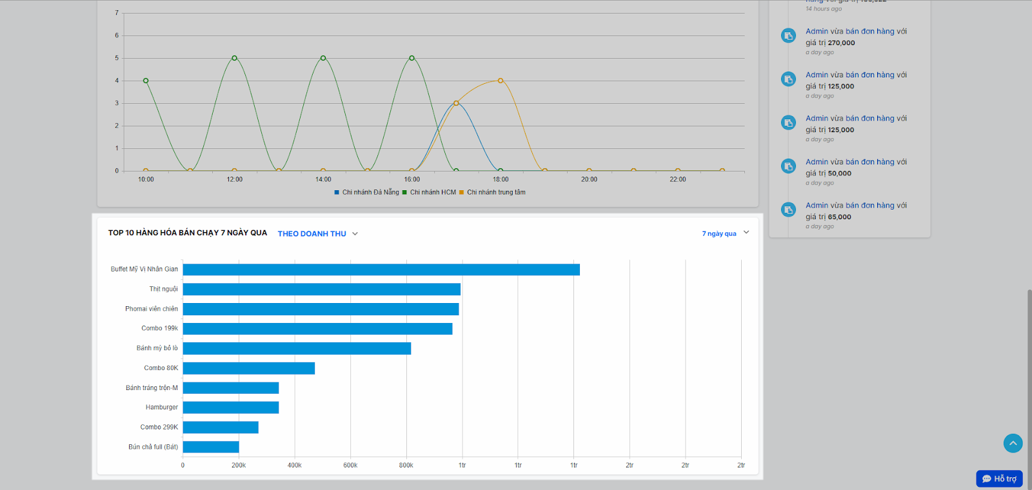Open the 7 ngày qua time filter

[x=719, y=233]
